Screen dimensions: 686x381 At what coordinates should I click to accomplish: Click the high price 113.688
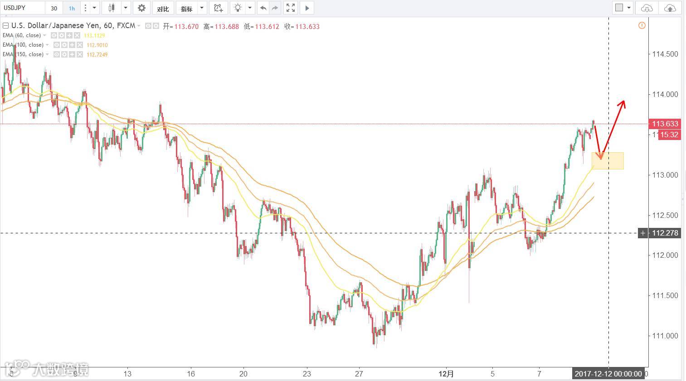(227, 26)
